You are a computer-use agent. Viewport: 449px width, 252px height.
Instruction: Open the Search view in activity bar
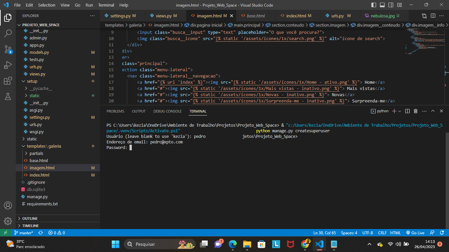pyautogui.click(x=8, y=33)
